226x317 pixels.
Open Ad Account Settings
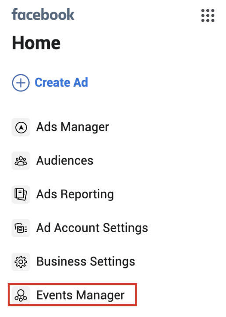(x=92, y=228)
